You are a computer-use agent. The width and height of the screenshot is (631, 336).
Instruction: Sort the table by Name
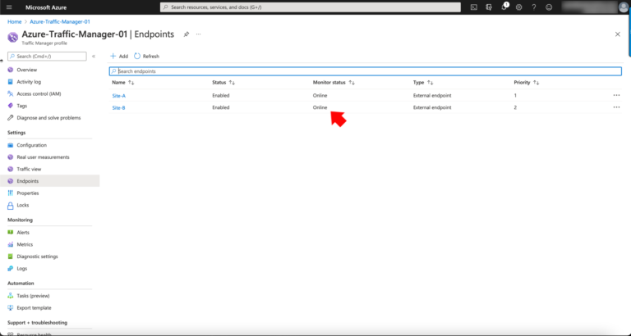122,82
